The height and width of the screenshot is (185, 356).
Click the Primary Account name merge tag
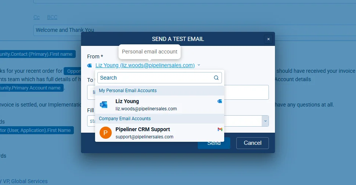31,88
